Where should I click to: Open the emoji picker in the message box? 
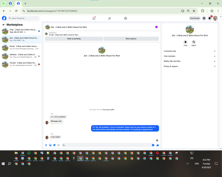tap(153, 145)
